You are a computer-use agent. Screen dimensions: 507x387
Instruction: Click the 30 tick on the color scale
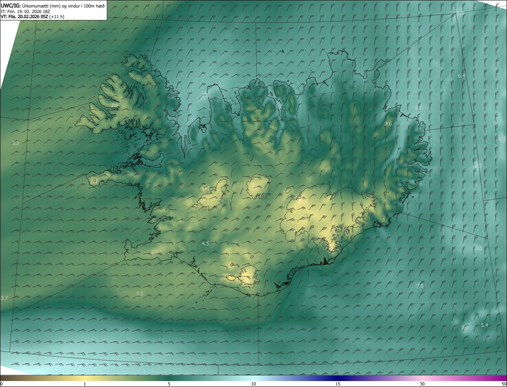click(x=422, y=384)
